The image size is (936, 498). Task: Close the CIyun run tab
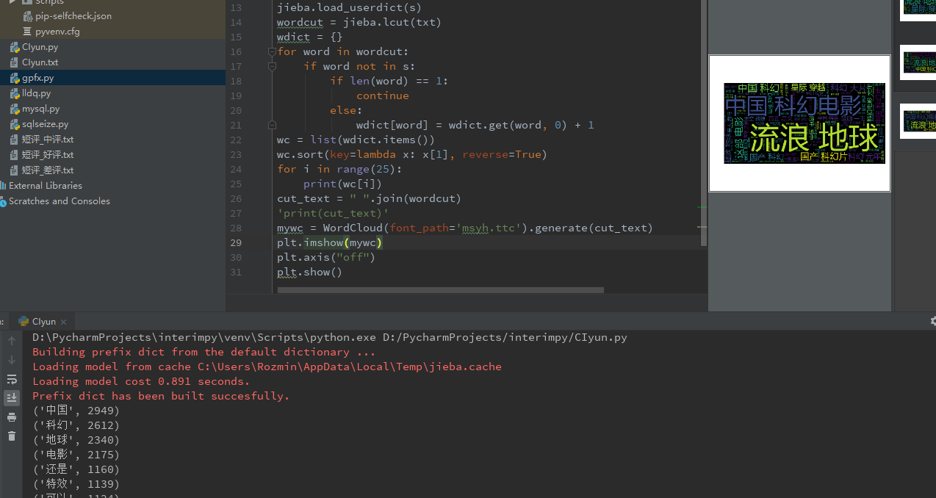(64, 322)
